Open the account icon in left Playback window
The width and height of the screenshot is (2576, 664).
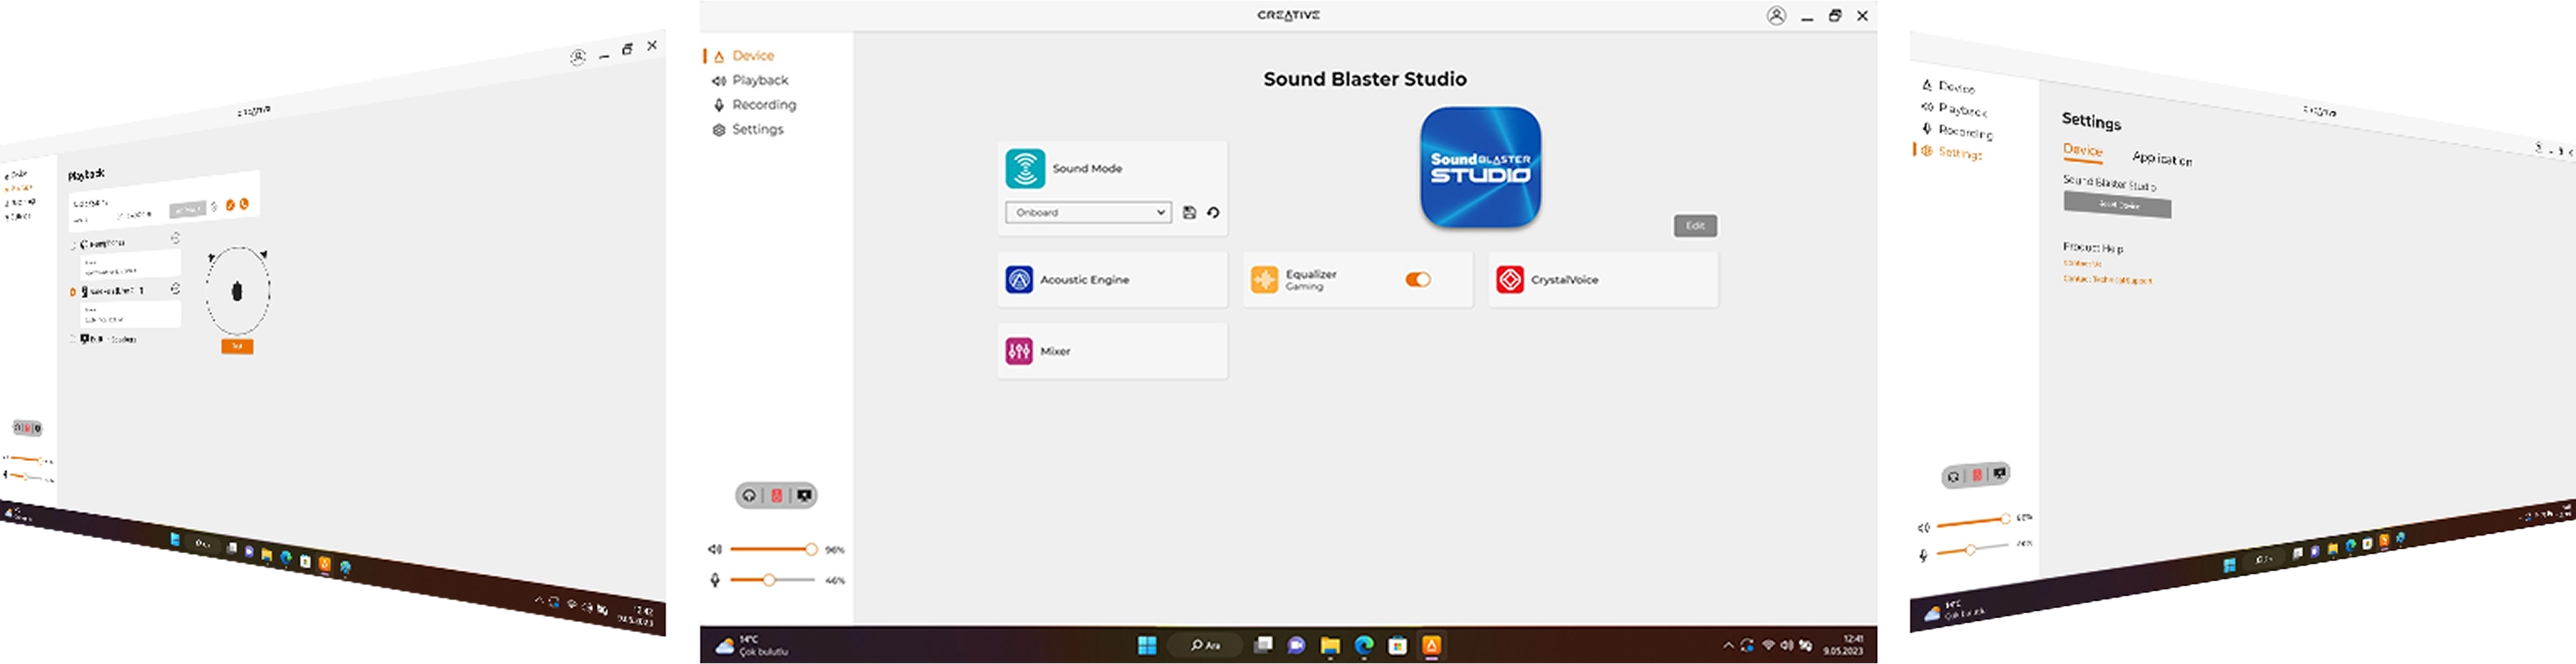(578, 57)
